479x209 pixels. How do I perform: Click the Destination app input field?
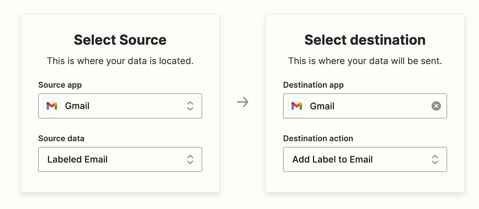tap(365, 106)
